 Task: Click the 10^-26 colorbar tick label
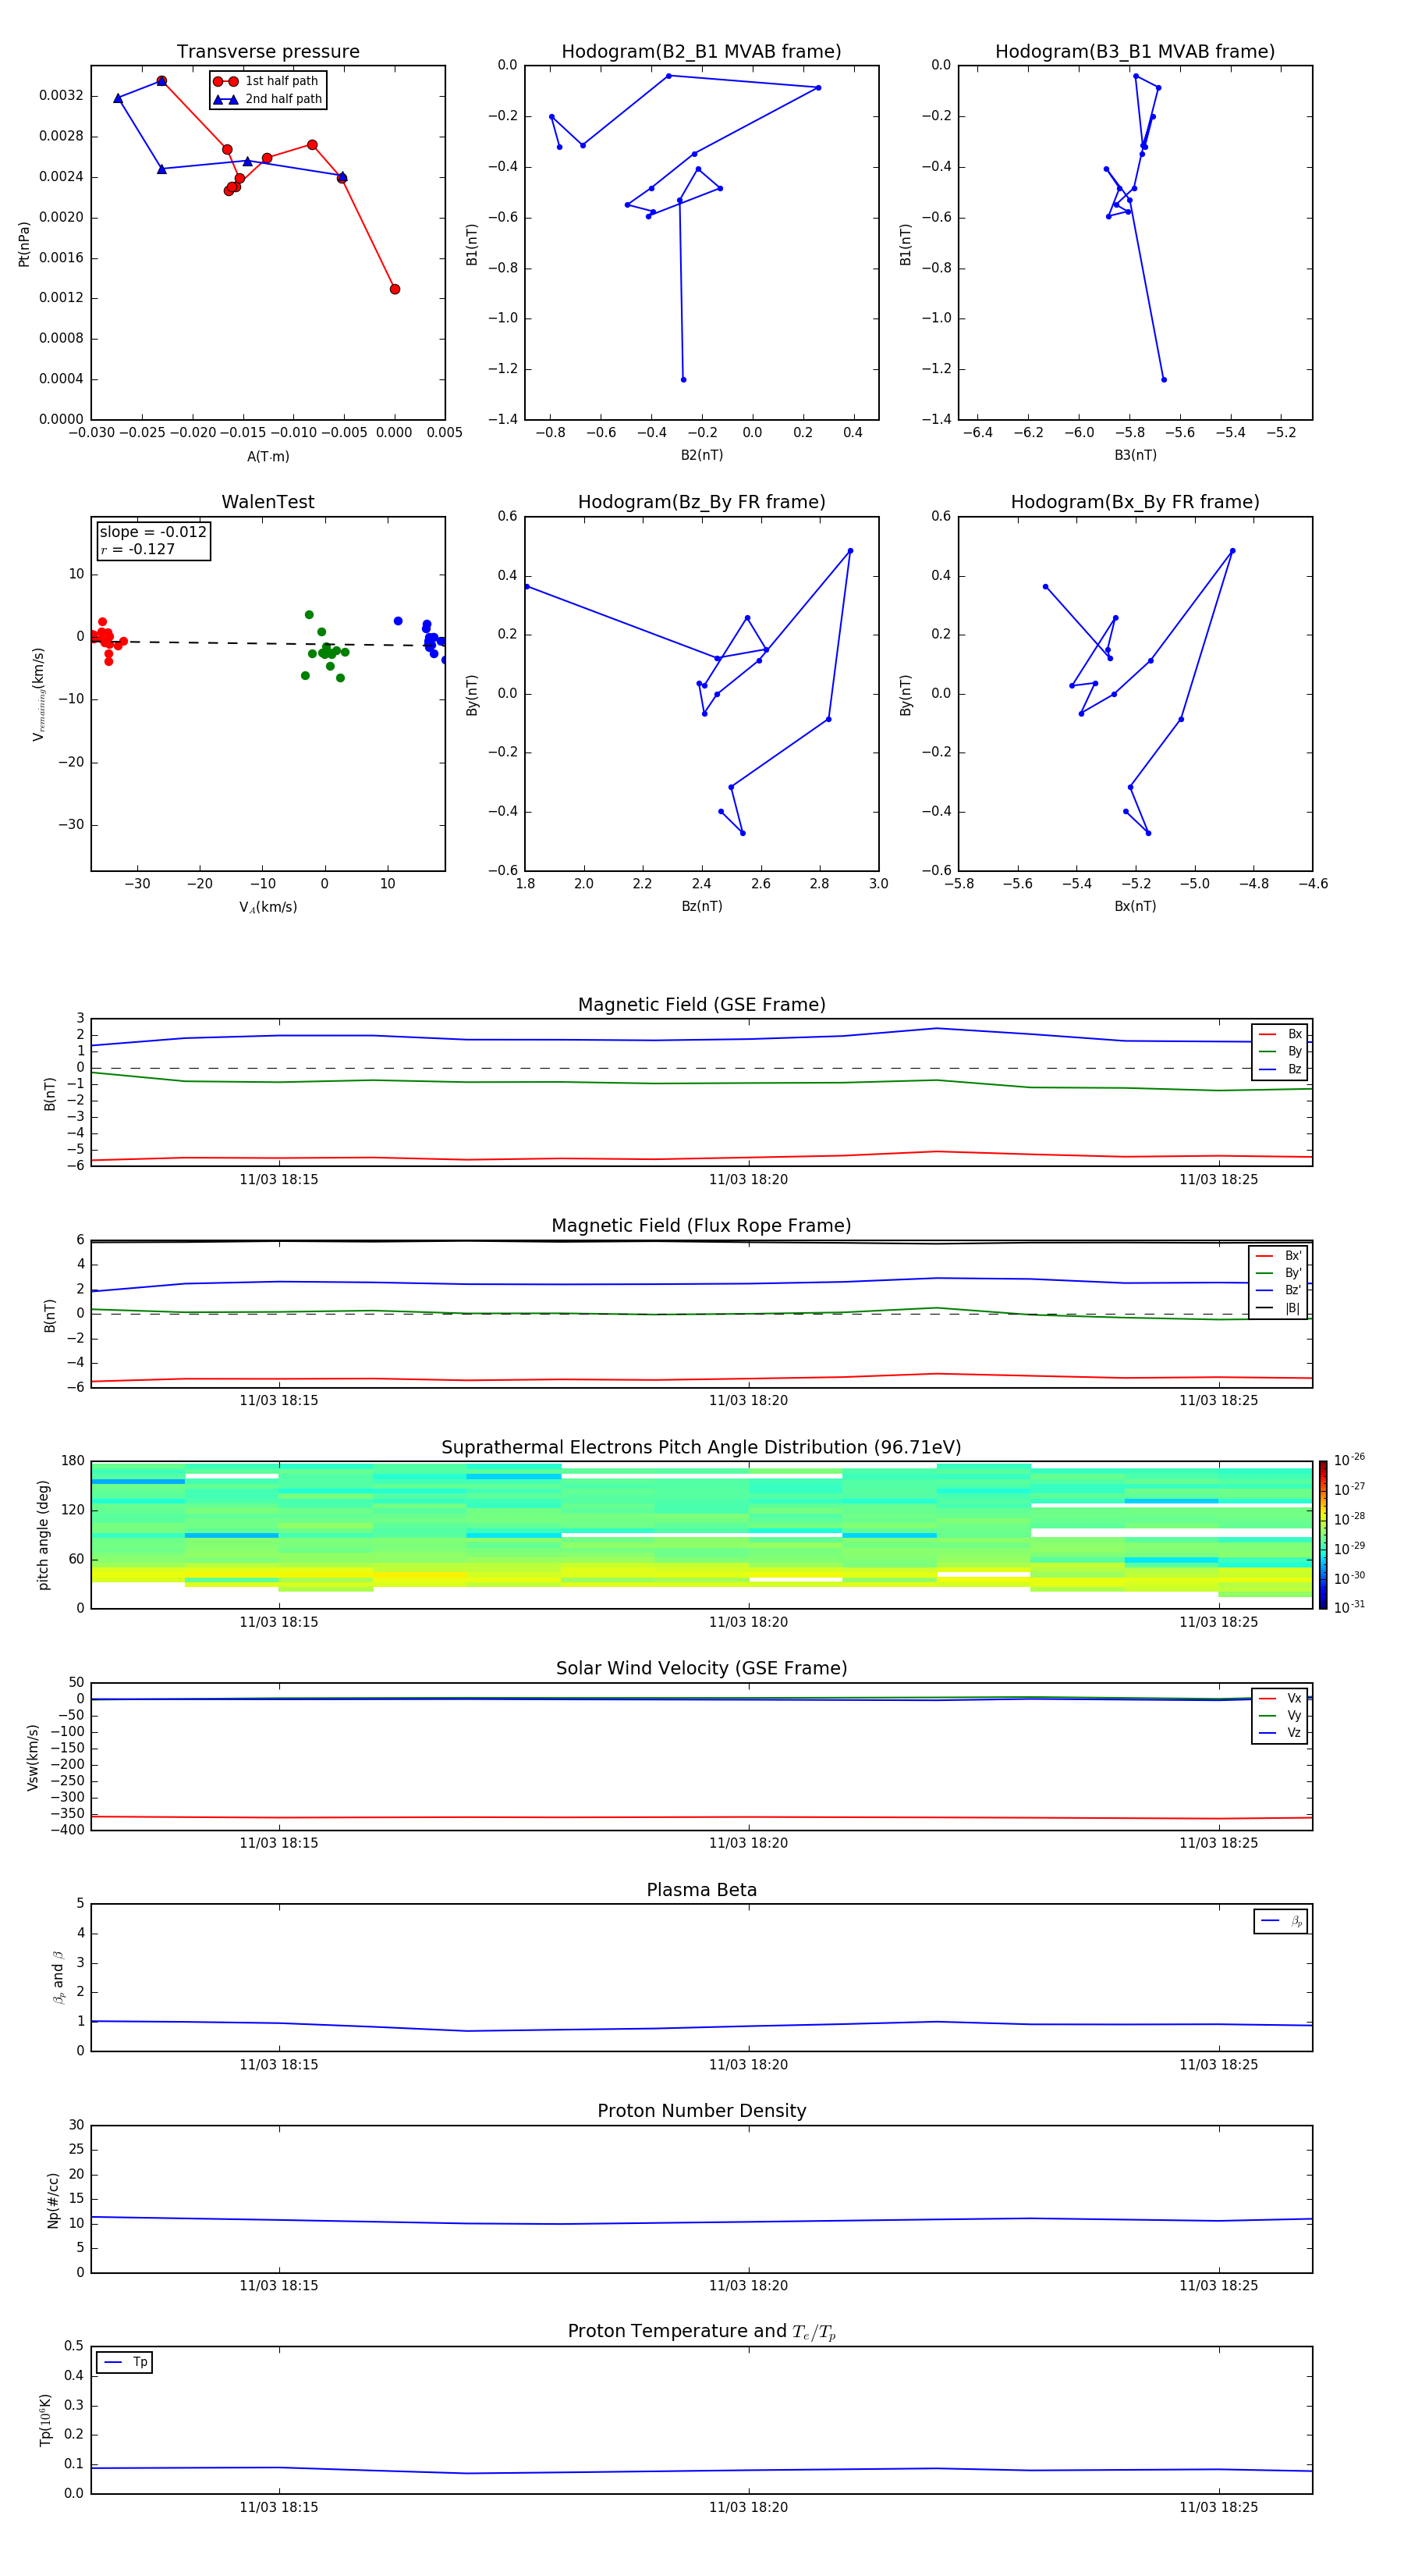click(x=1349, y=1460)
